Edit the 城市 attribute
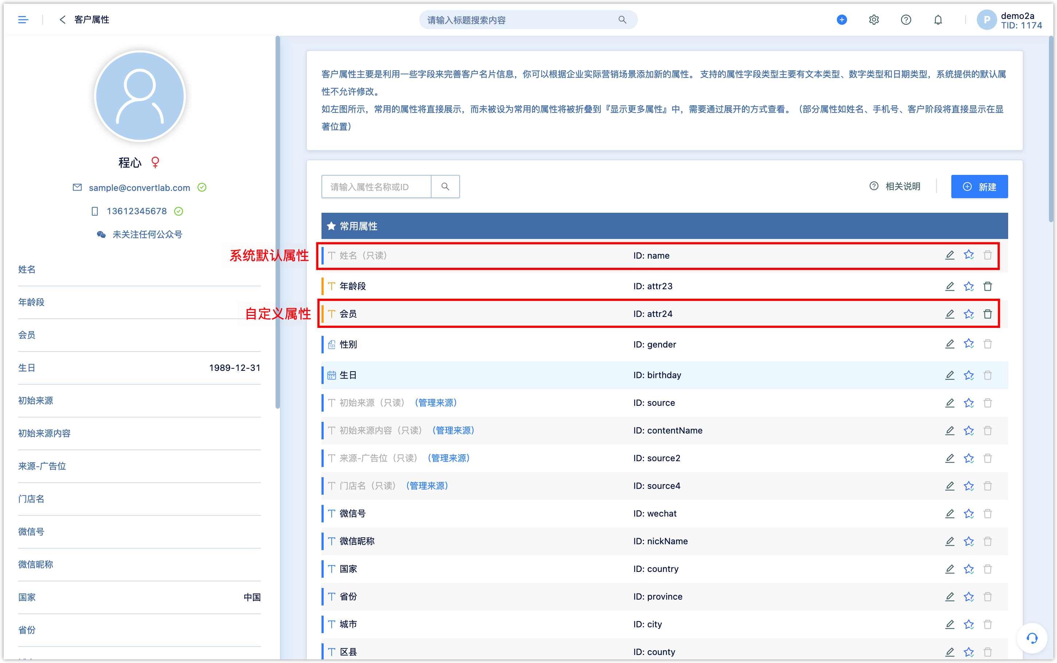 tap(949, 624)
